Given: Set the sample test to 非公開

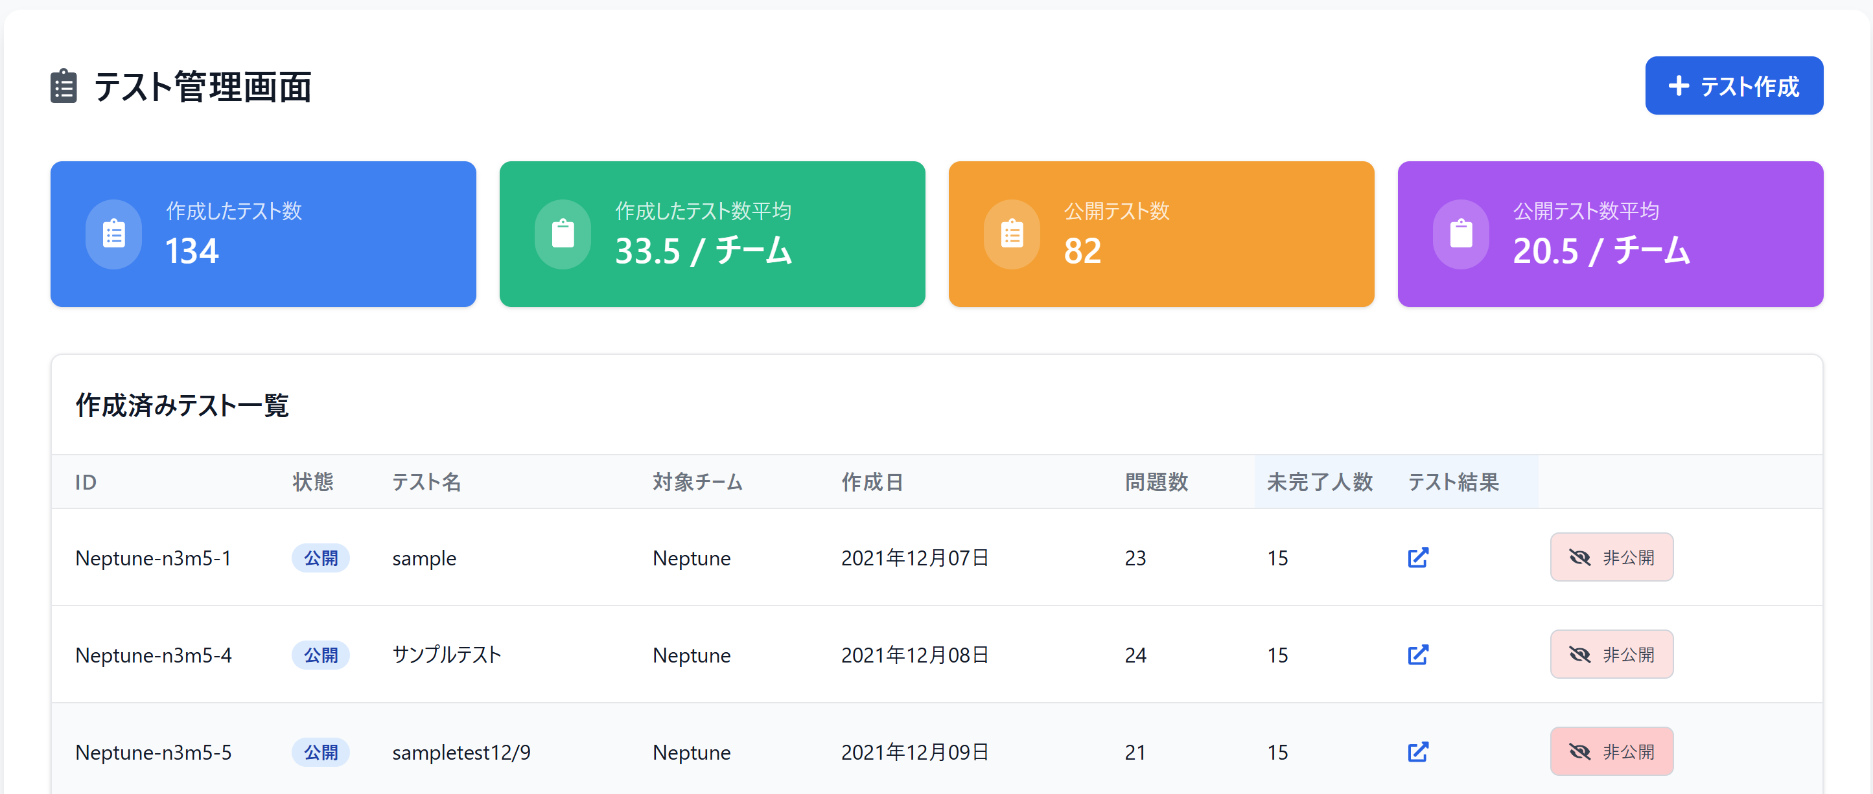Looking at the screenshot, I should point(1611,557).
